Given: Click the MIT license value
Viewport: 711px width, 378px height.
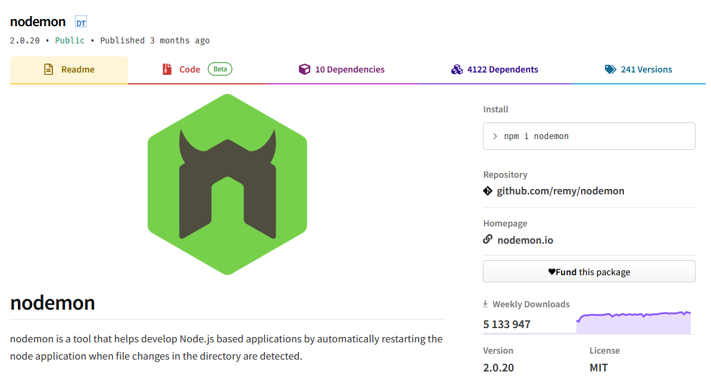Looking at the screenshot, I should 598,367.
